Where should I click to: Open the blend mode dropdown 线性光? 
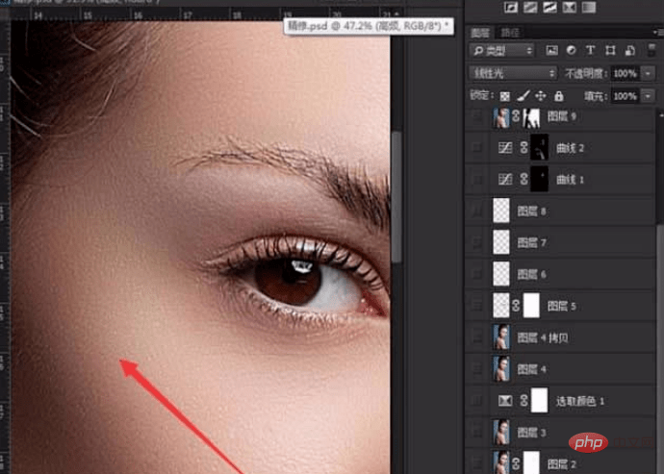tap(512, 73)
